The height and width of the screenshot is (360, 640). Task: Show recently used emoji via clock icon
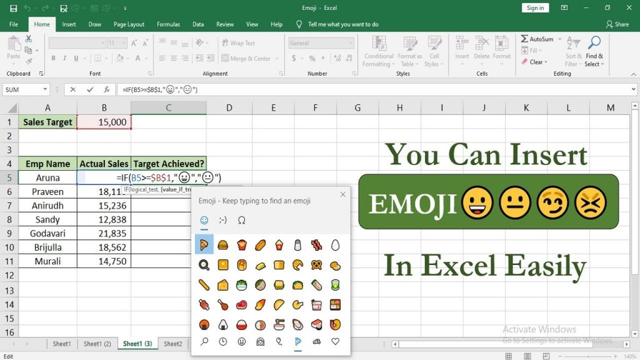(223, 341)
